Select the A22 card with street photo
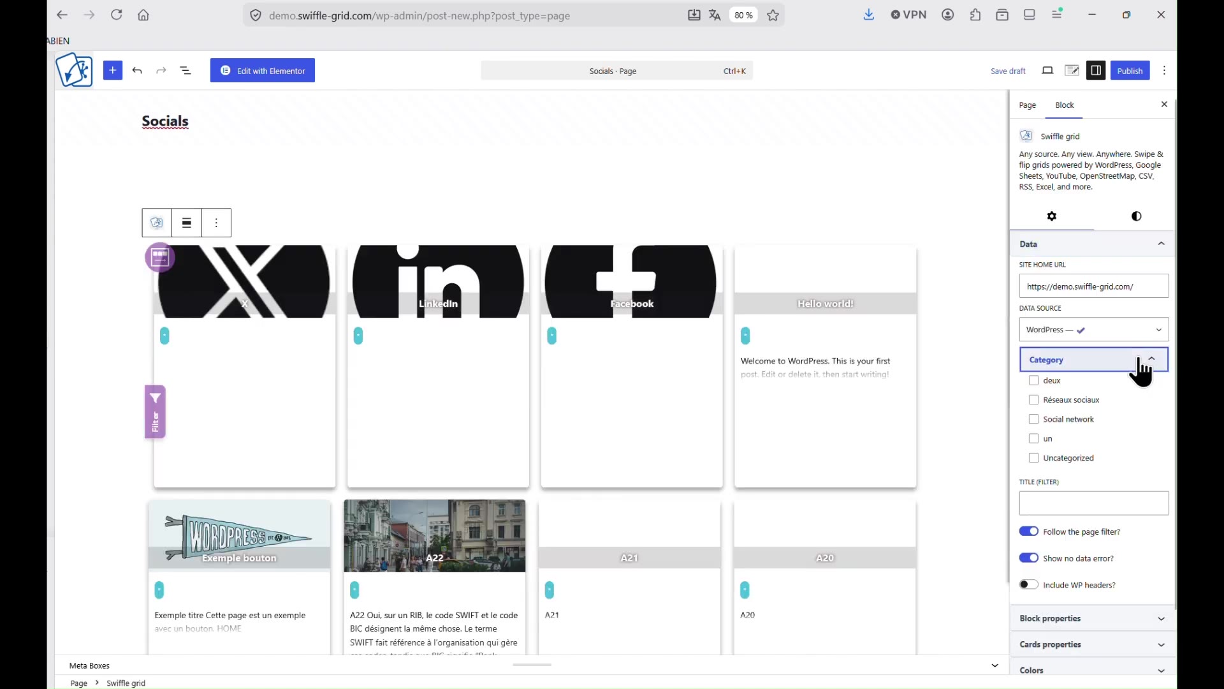The height and width of the screenshot is (689, 1224). 435,577
